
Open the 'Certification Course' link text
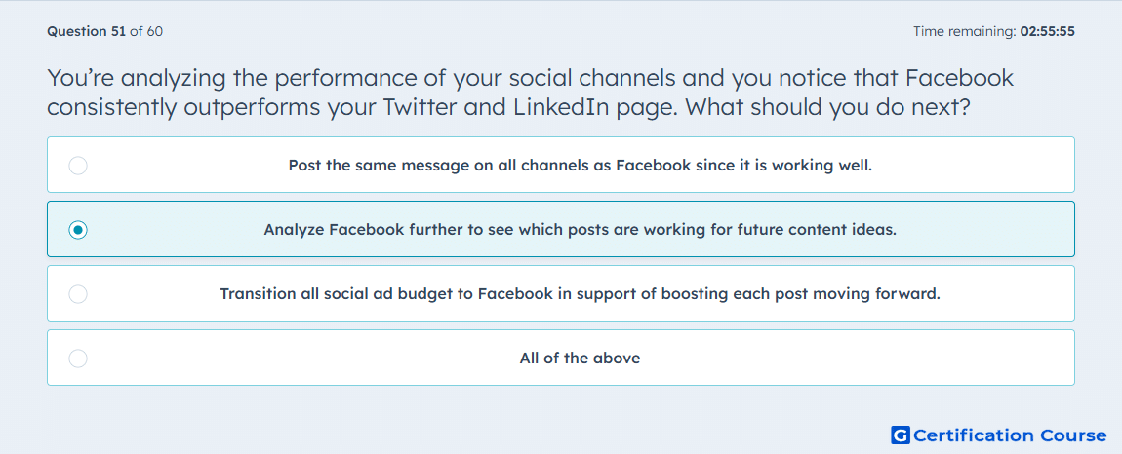(1010, 435)
